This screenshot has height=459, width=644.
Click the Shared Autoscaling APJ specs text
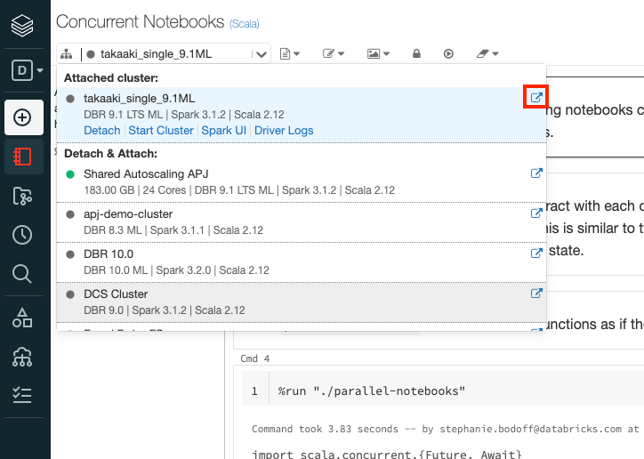239,190
